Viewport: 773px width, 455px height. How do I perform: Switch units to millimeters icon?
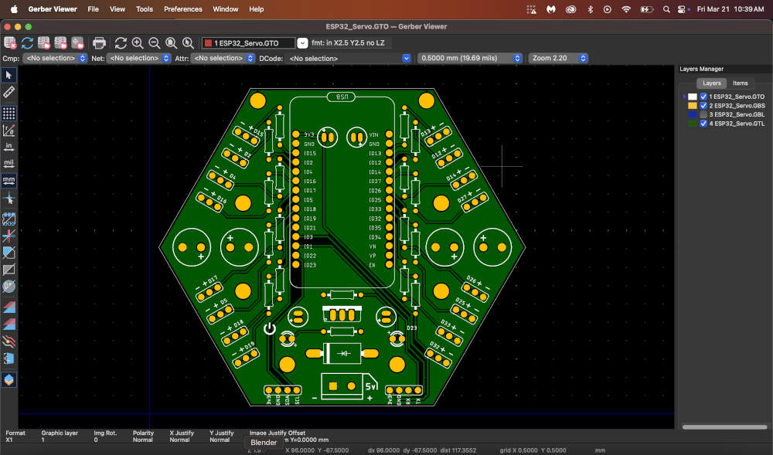(x=9, y=181)
